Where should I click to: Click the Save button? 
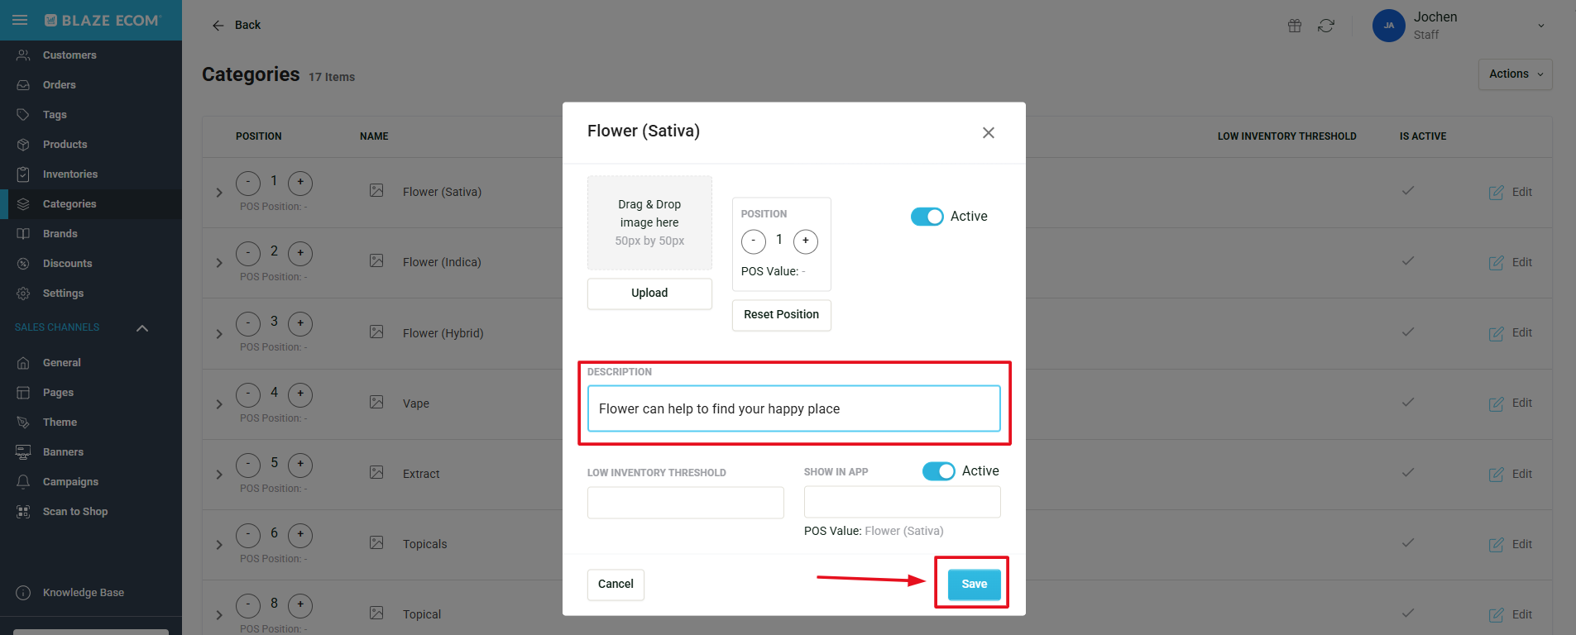click(x=974, y=585)
